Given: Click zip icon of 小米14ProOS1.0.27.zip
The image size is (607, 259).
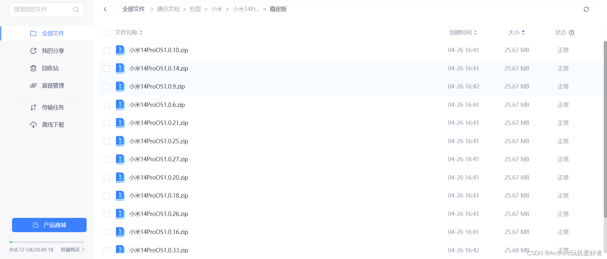Looking at the screenshot, I should 120,159.
